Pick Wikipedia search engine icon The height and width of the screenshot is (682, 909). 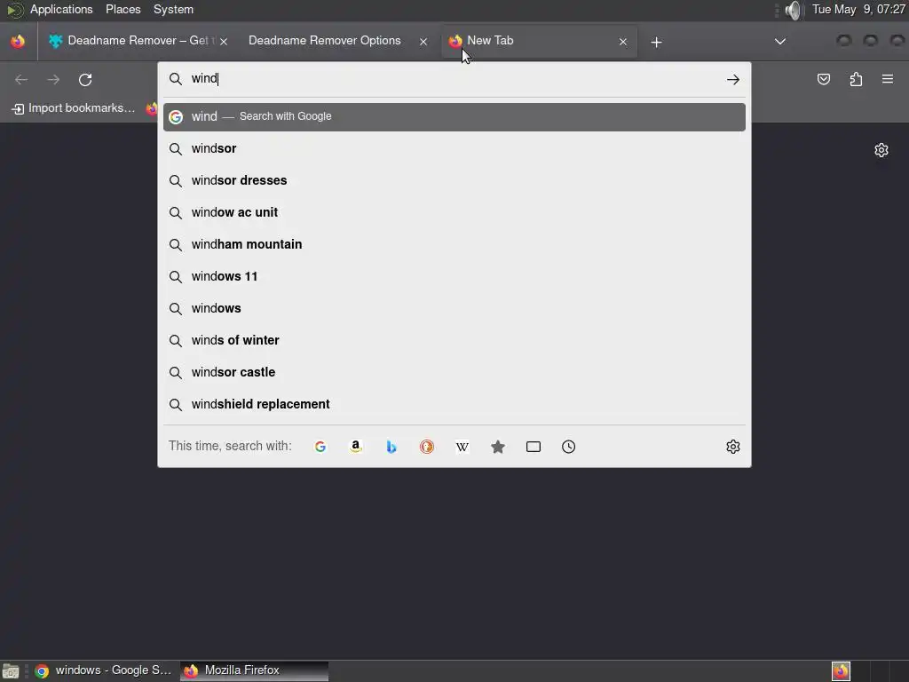pos(462,447)
